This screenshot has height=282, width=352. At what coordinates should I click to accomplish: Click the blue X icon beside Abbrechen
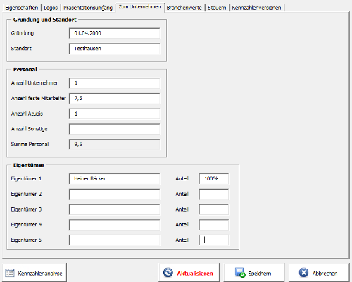click(303, 273)
